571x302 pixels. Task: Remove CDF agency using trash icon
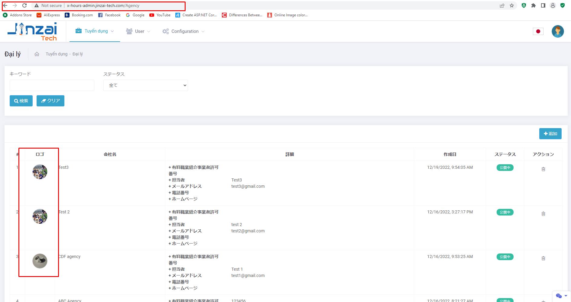[x=543, y=258]
